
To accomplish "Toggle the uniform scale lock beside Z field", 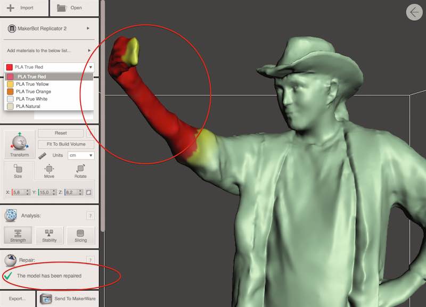I will 89,193.
